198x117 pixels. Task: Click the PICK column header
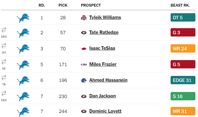click(63, 5)
